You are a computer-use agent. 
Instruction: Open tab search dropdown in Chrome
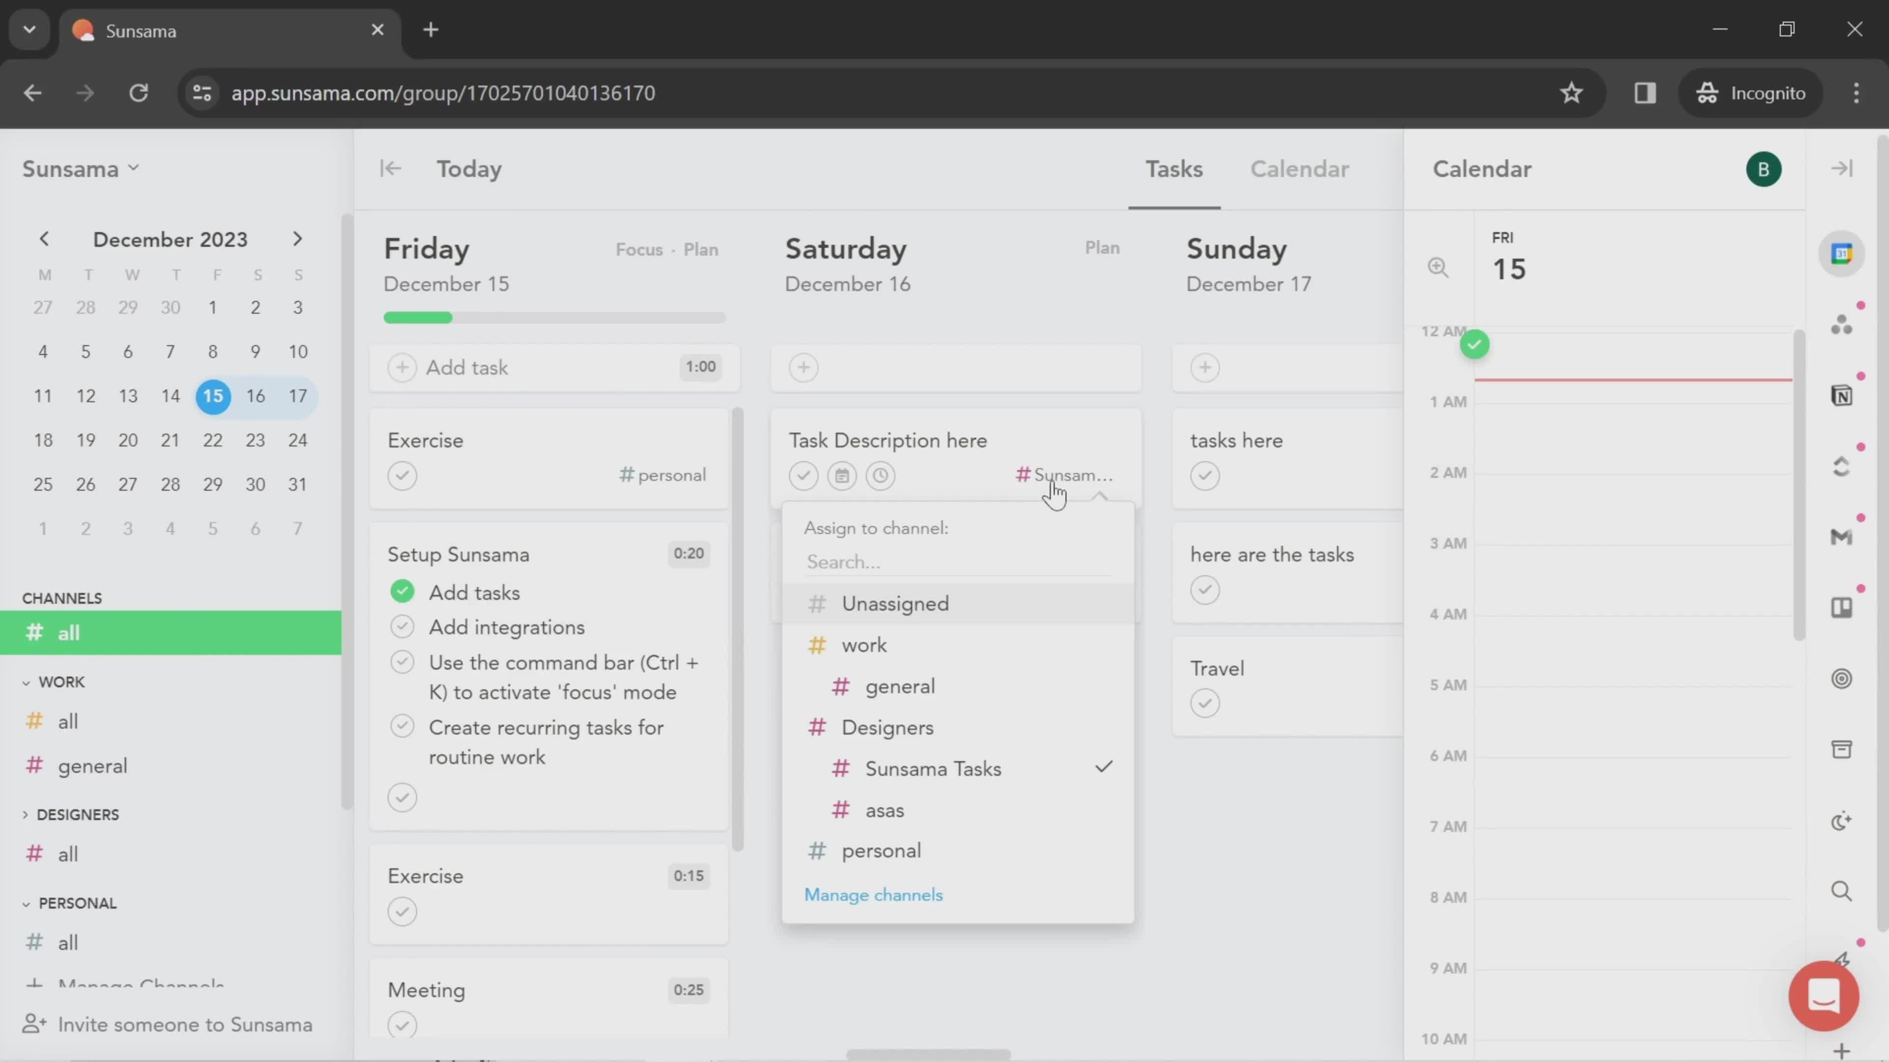point(30,30)
